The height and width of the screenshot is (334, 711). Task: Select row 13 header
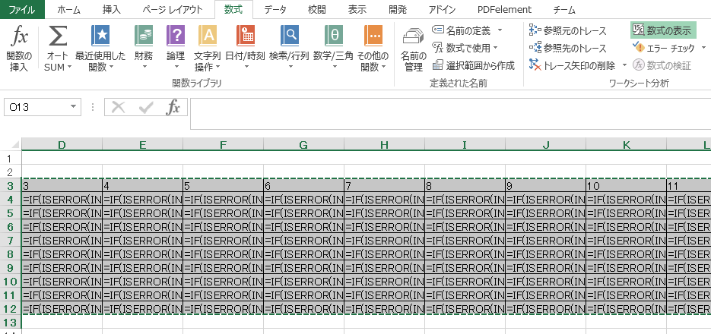click(x=11, y=322)
